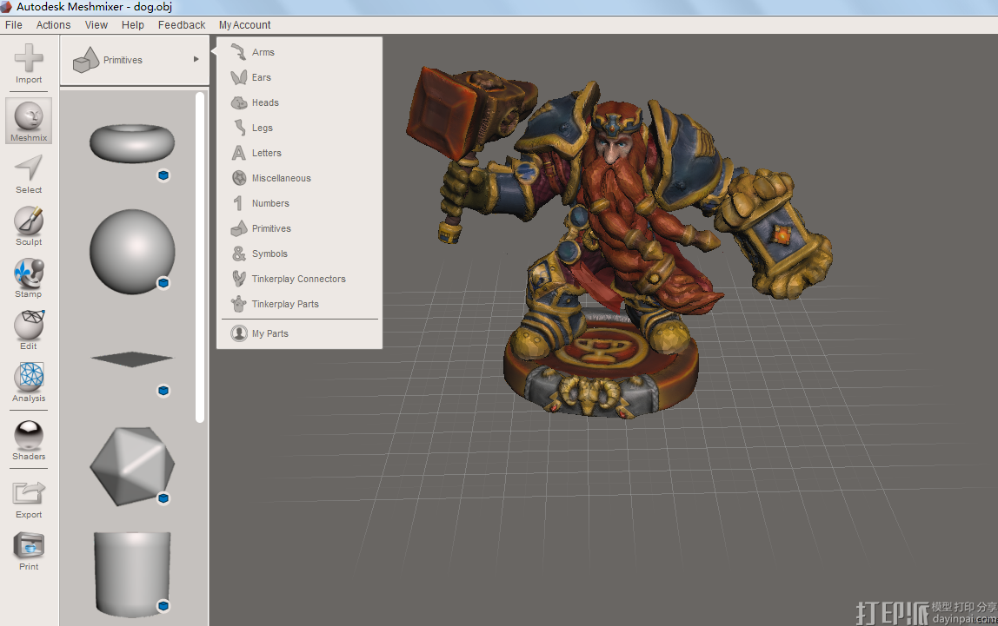Viewport: 998px width, 626px height.
Task: Click the blue badge on sphere primitive
Action: click(163, 283)
